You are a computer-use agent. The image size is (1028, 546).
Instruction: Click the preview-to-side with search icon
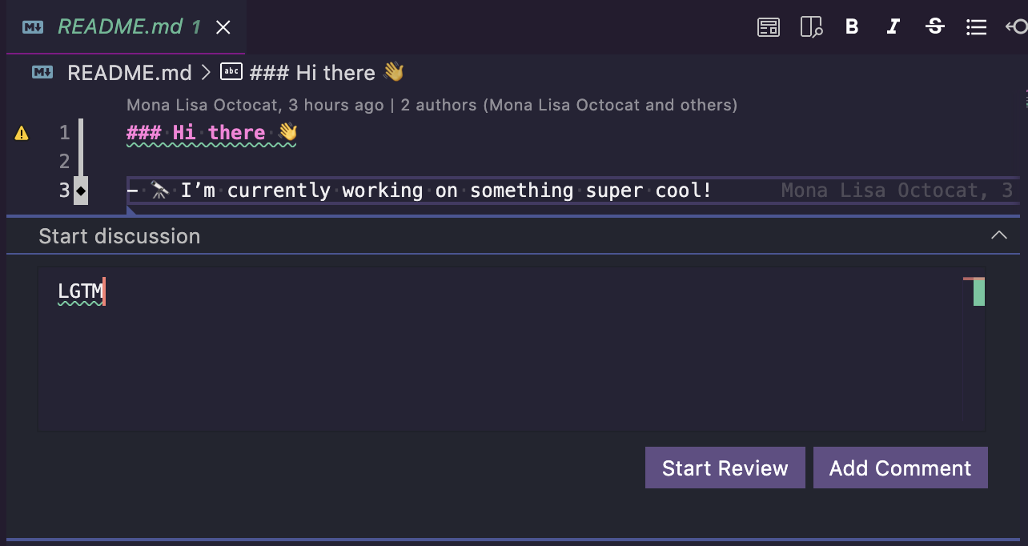(x=810, y=26)
